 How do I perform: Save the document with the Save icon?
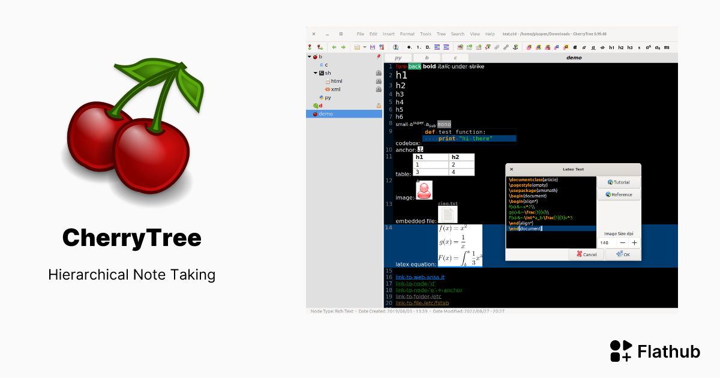[372, 47]
